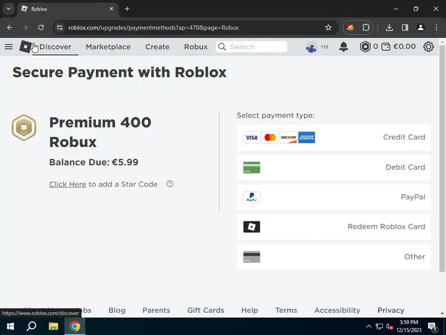The image size is (446, 335).
Task: Reload the page
Action: (41, 27)
